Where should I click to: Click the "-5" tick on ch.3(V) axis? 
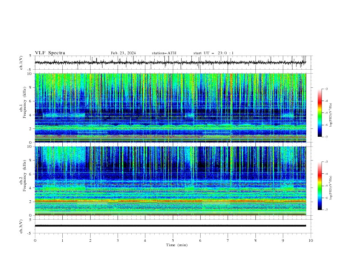(x=30, y=233)
